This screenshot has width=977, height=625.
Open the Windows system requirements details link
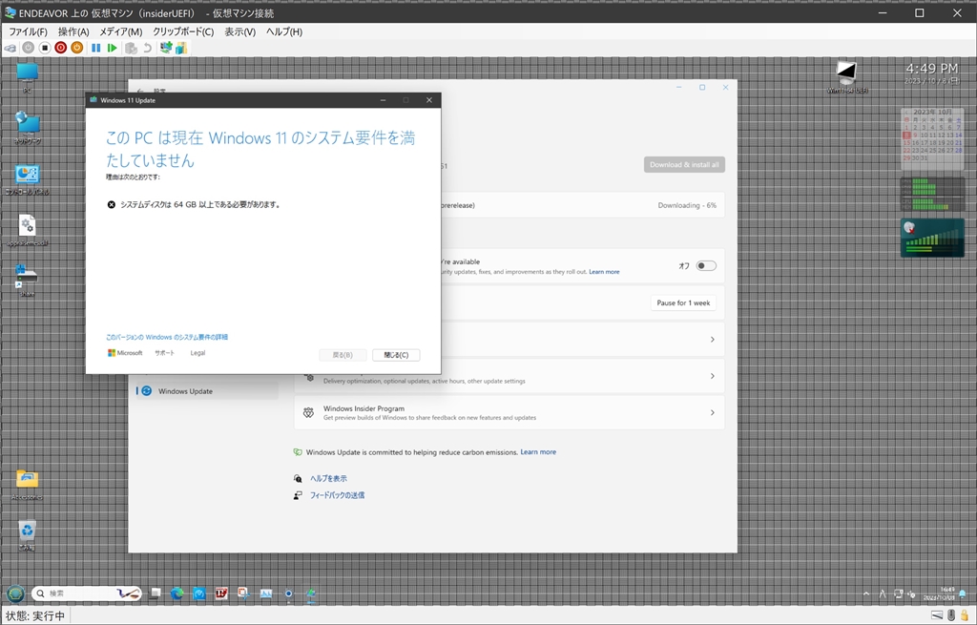point(167,337)
